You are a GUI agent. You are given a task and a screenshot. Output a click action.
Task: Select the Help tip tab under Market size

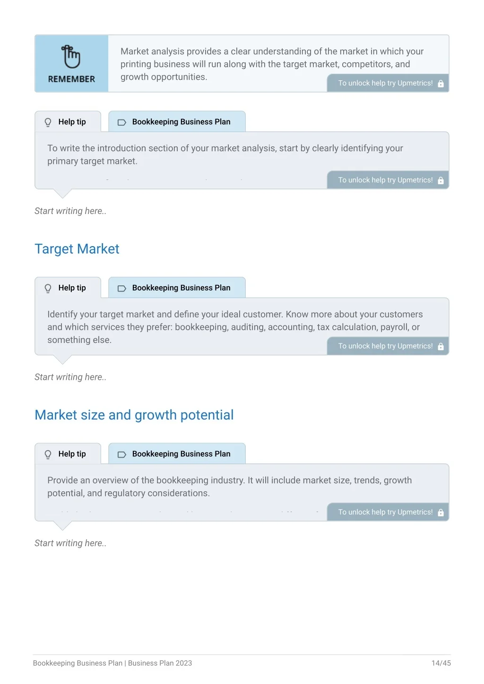(68, 453)
